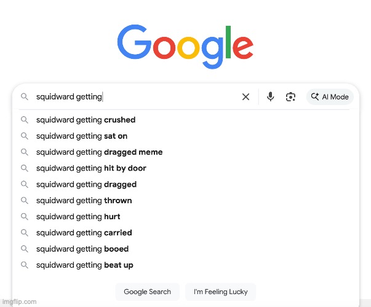Select suggestion 'squidward getting sat on'
This screenshot has height=307, width=371.
pos(186,136)
